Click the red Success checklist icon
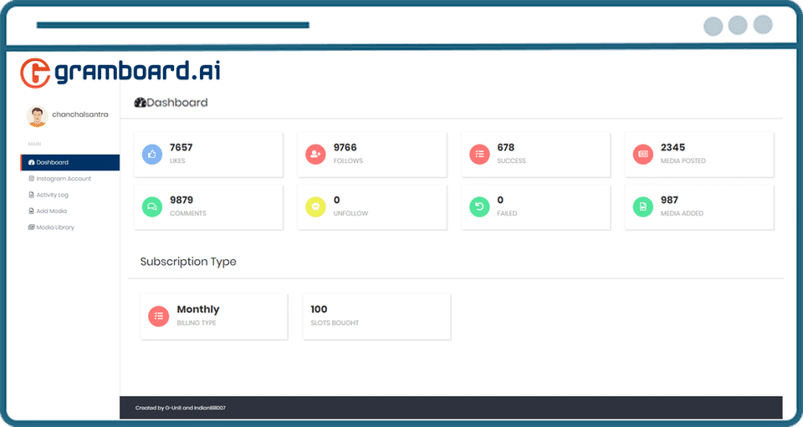 point(479,154)
